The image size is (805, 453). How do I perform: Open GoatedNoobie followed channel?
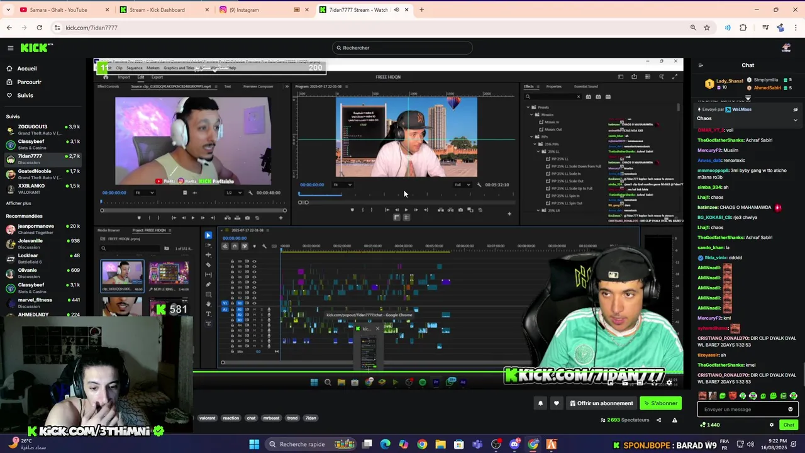[43, 174]
